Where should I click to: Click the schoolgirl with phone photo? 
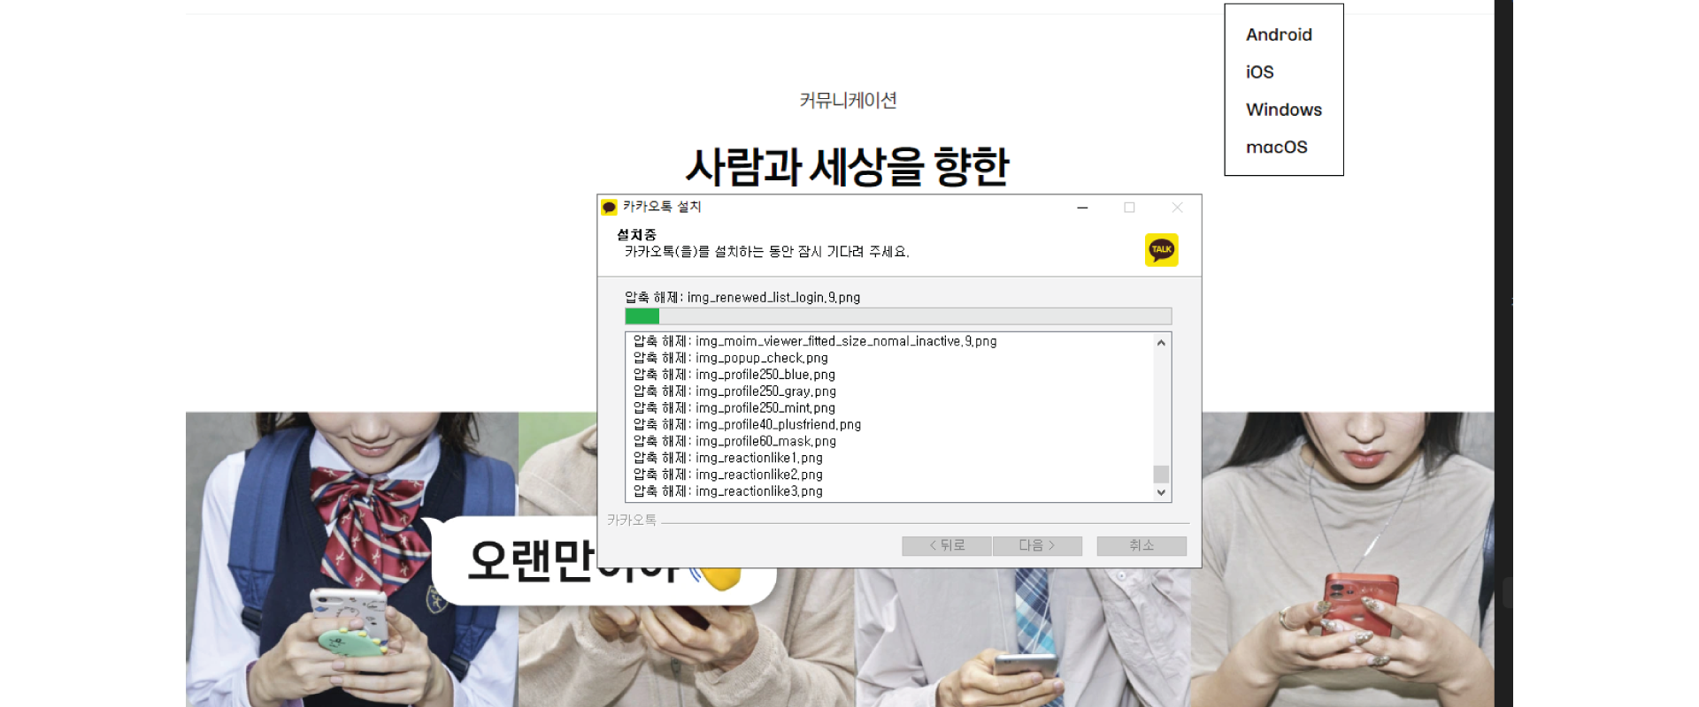(x=351, y=559)
